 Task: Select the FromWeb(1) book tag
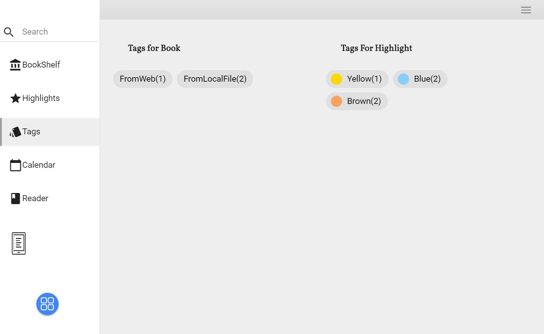[143, 79]
